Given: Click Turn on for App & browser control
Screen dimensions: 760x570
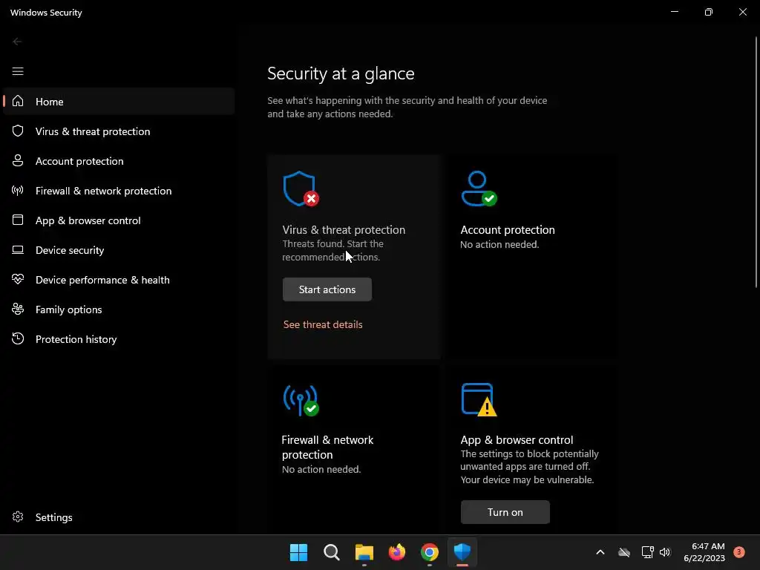Looking at the screenshot, I should tap(505, 512).
